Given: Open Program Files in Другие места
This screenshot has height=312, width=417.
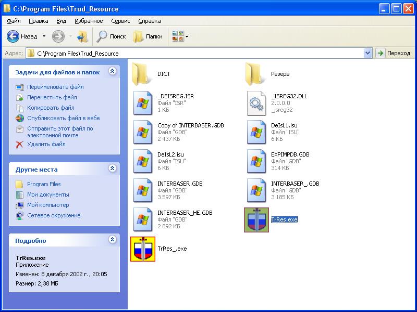Looking at the screenshot, I should tap(44, 184).
